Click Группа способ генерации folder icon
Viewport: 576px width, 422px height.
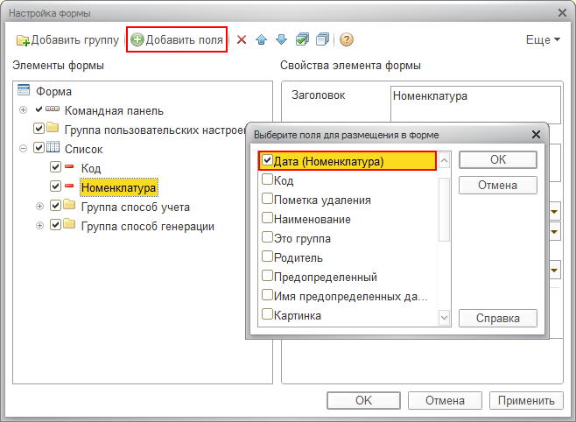(x=69, y=223)
